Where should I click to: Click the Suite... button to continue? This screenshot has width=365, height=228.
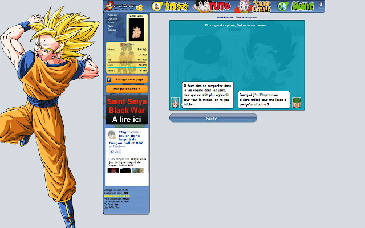pyautogui.click(x=213, y=118)
